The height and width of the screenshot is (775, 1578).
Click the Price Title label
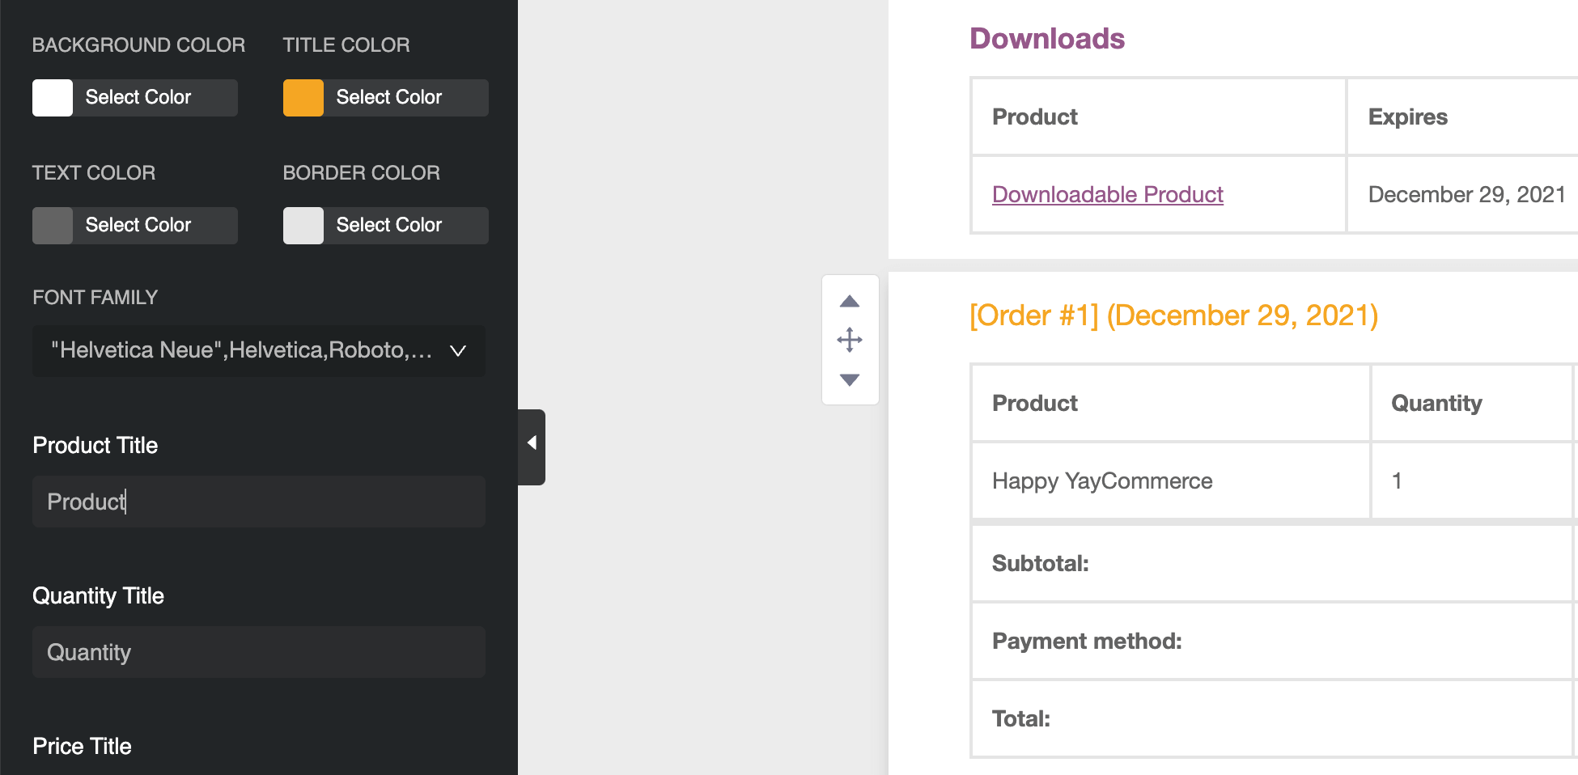(x=82, y=746)
